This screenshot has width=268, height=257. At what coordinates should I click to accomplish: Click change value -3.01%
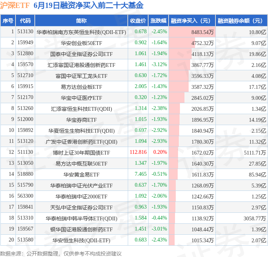[x=159, y=229]
